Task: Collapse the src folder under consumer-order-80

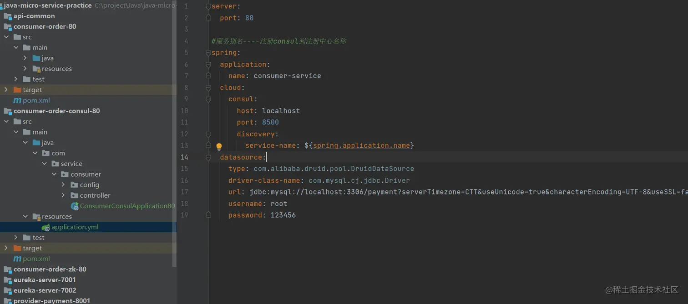Action: coord(6,37)
